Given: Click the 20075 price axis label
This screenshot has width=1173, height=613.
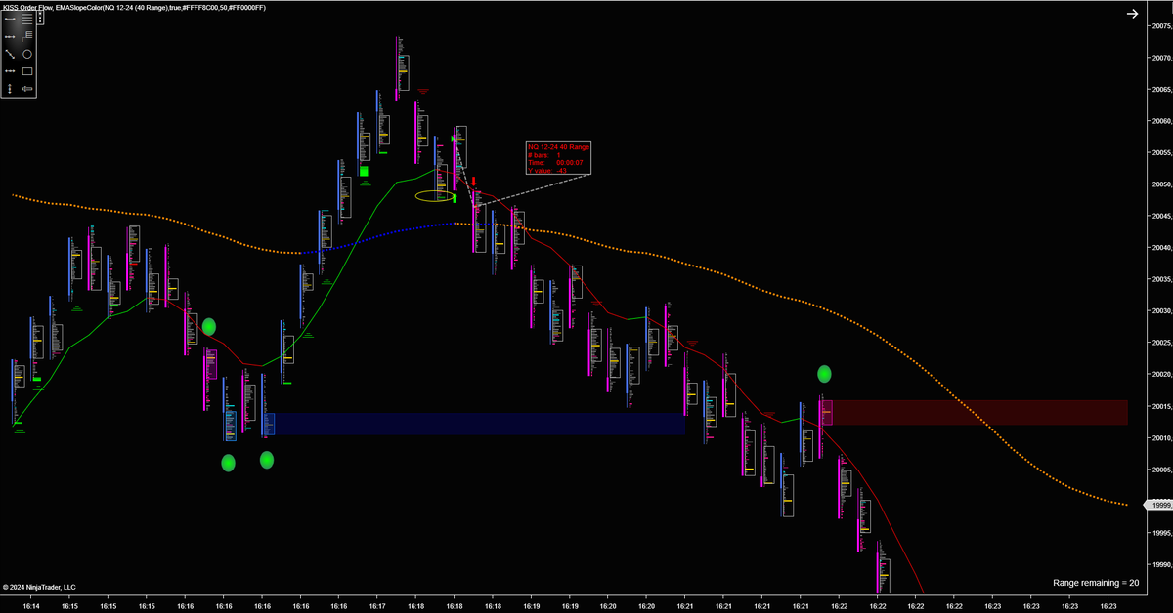Looking at the screenshot, I should 1161,26.
